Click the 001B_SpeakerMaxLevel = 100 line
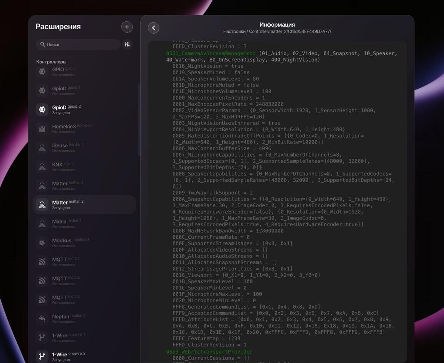 tap(212, 281)
